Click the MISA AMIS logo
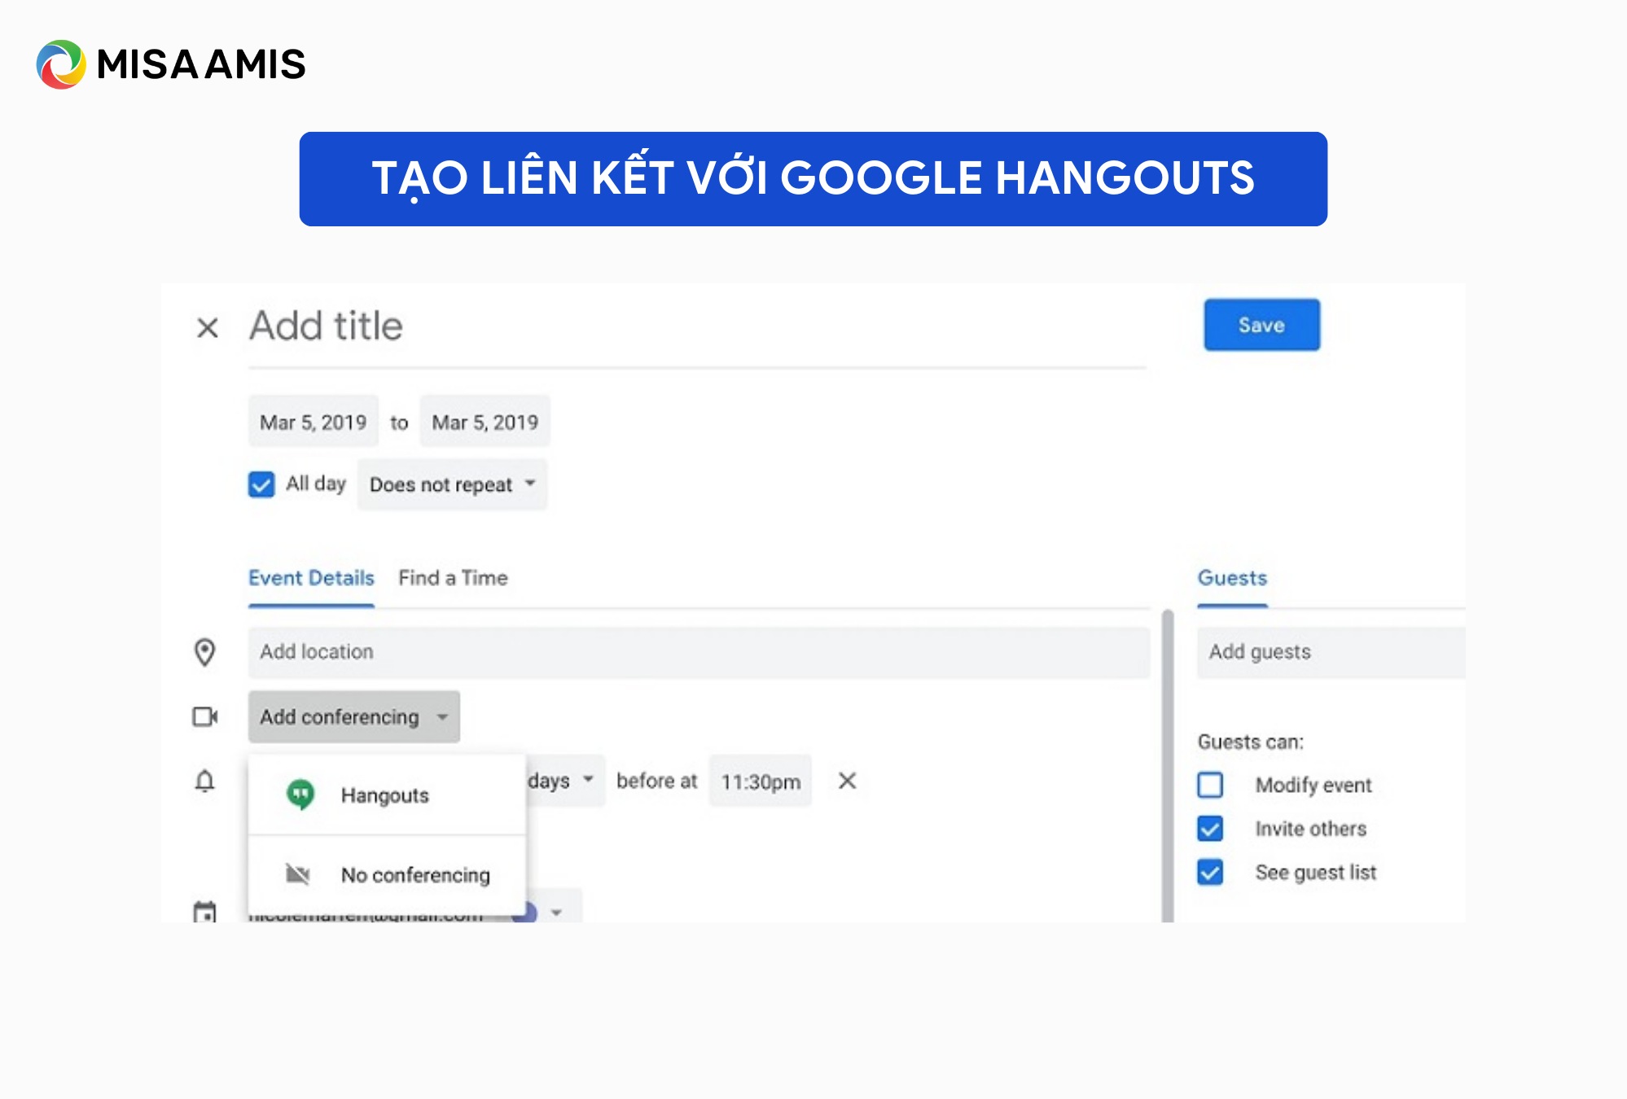 pyautogui.click(x=171, y=64)
